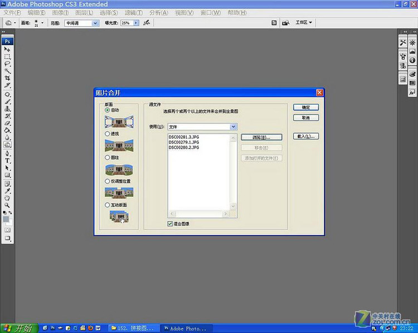Select the Eraser tool

tap(7, 123)
